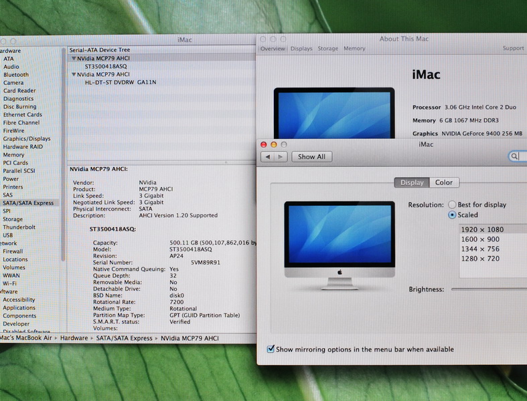Select Best for display resolution option
Screen dimensions: 527x401
point(452,205)
